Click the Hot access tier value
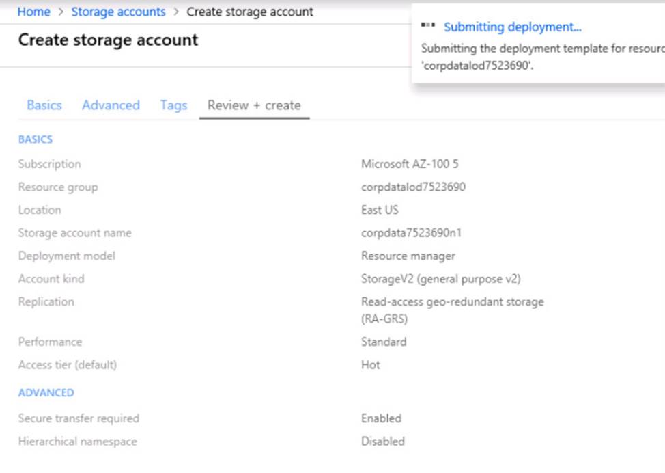 pos(371,365)
